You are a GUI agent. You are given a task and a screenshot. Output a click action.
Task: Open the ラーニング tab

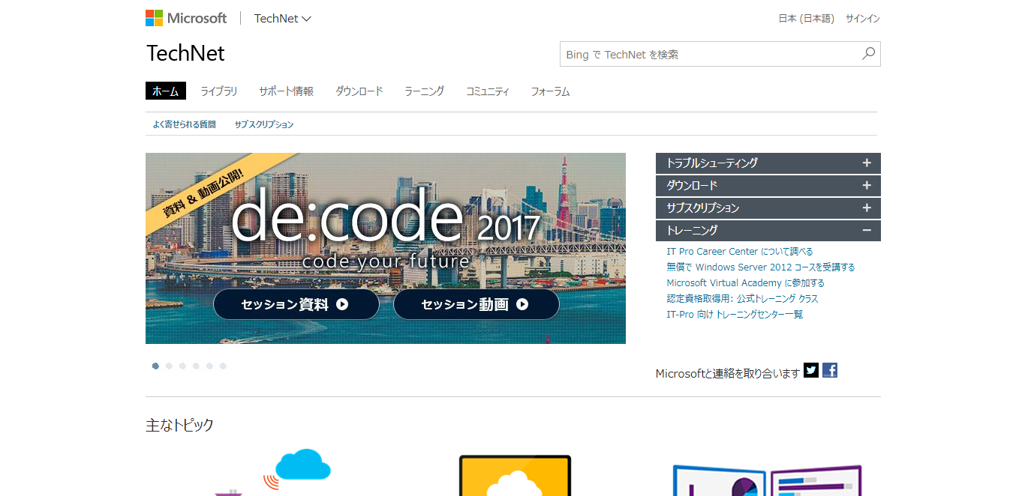click(x=425, y=91)
